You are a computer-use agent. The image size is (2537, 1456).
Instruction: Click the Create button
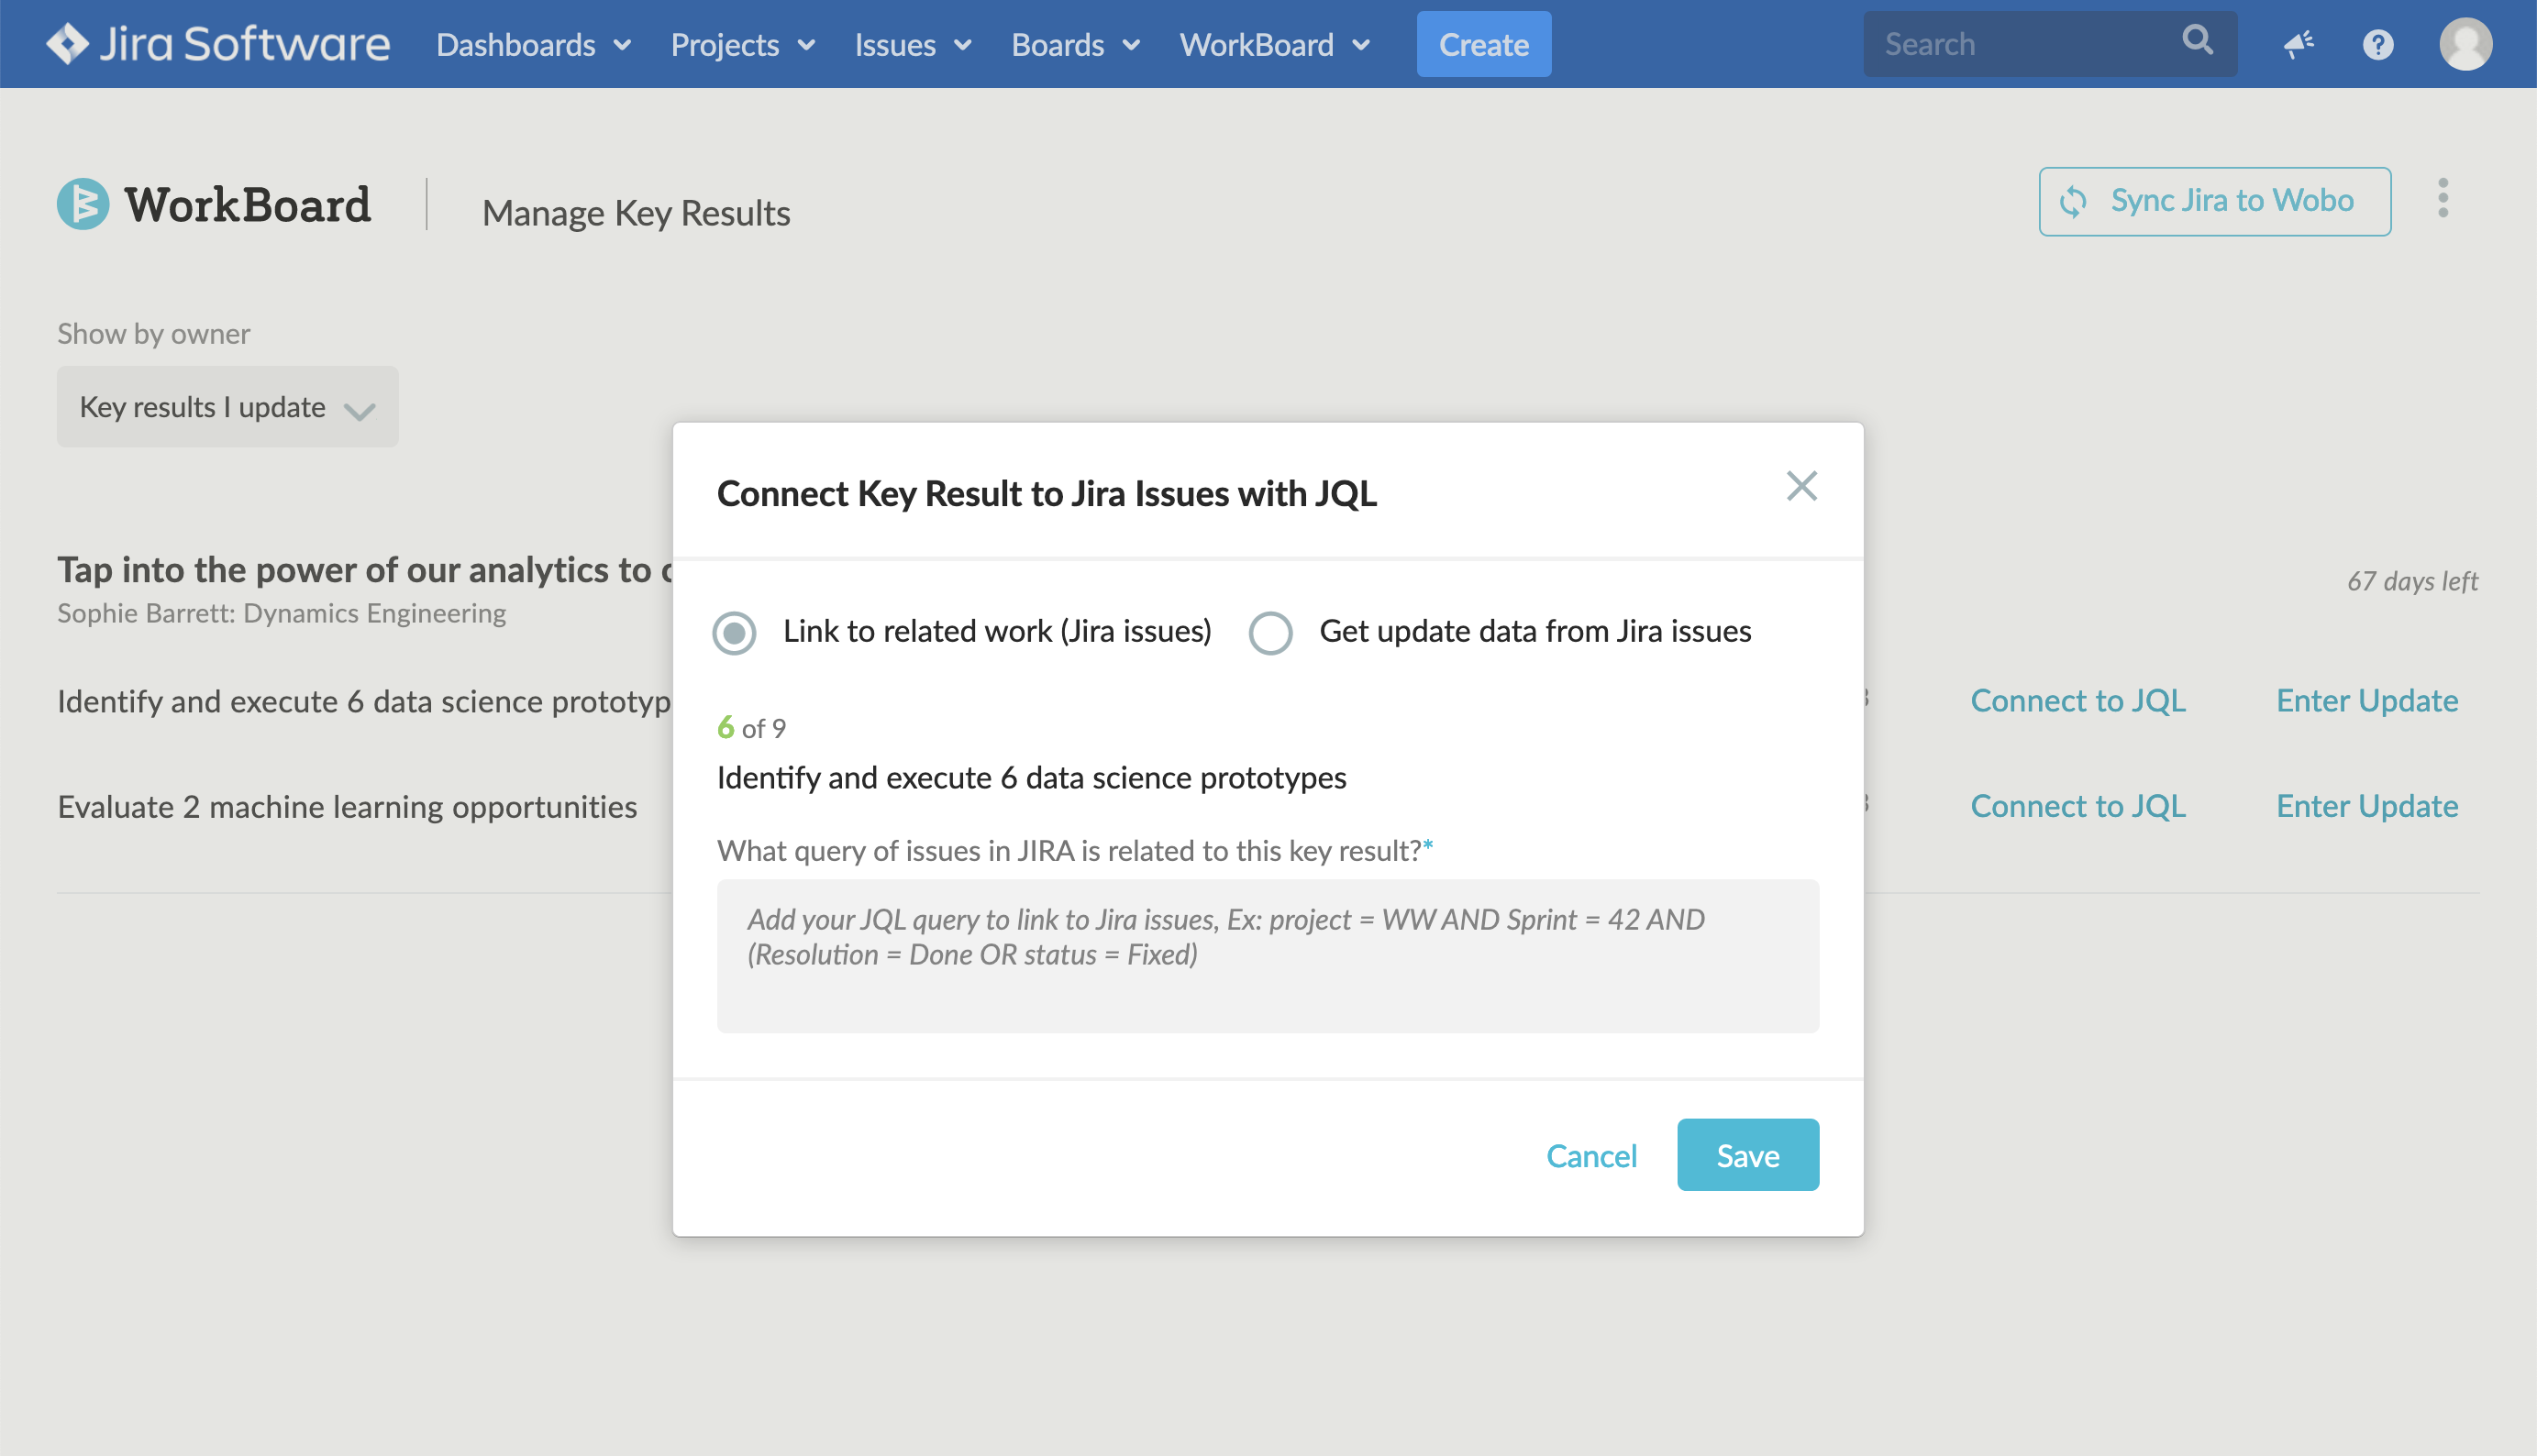1483,44
